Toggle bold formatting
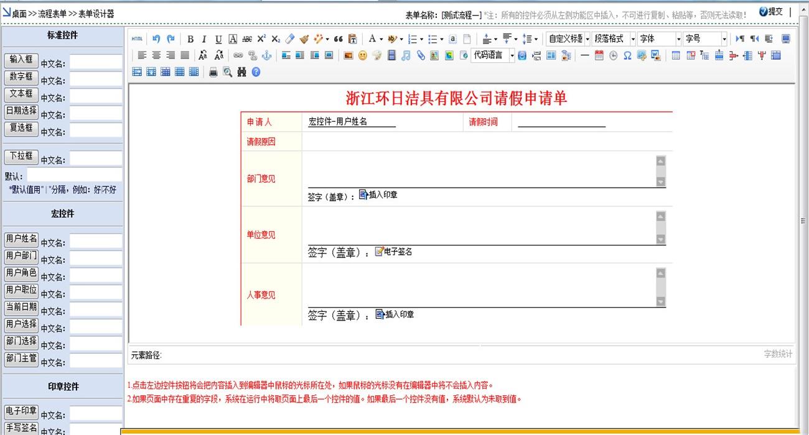Viewport: 809px width, 435px height. point(190,39)
